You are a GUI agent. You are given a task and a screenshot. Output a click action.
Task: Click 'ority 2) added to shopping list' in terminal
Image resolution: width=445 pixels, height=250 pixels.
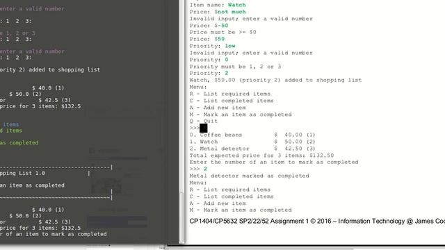click(50, 69)
